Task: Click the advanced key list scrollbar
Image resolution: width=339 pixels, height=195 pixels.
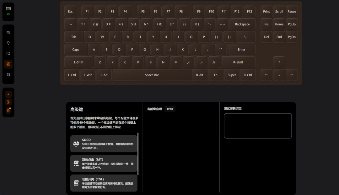Action: click(x=138, y=154)
